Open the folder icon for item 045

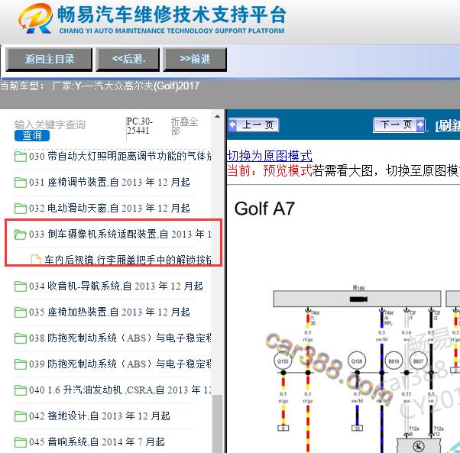tap(20, 442)
